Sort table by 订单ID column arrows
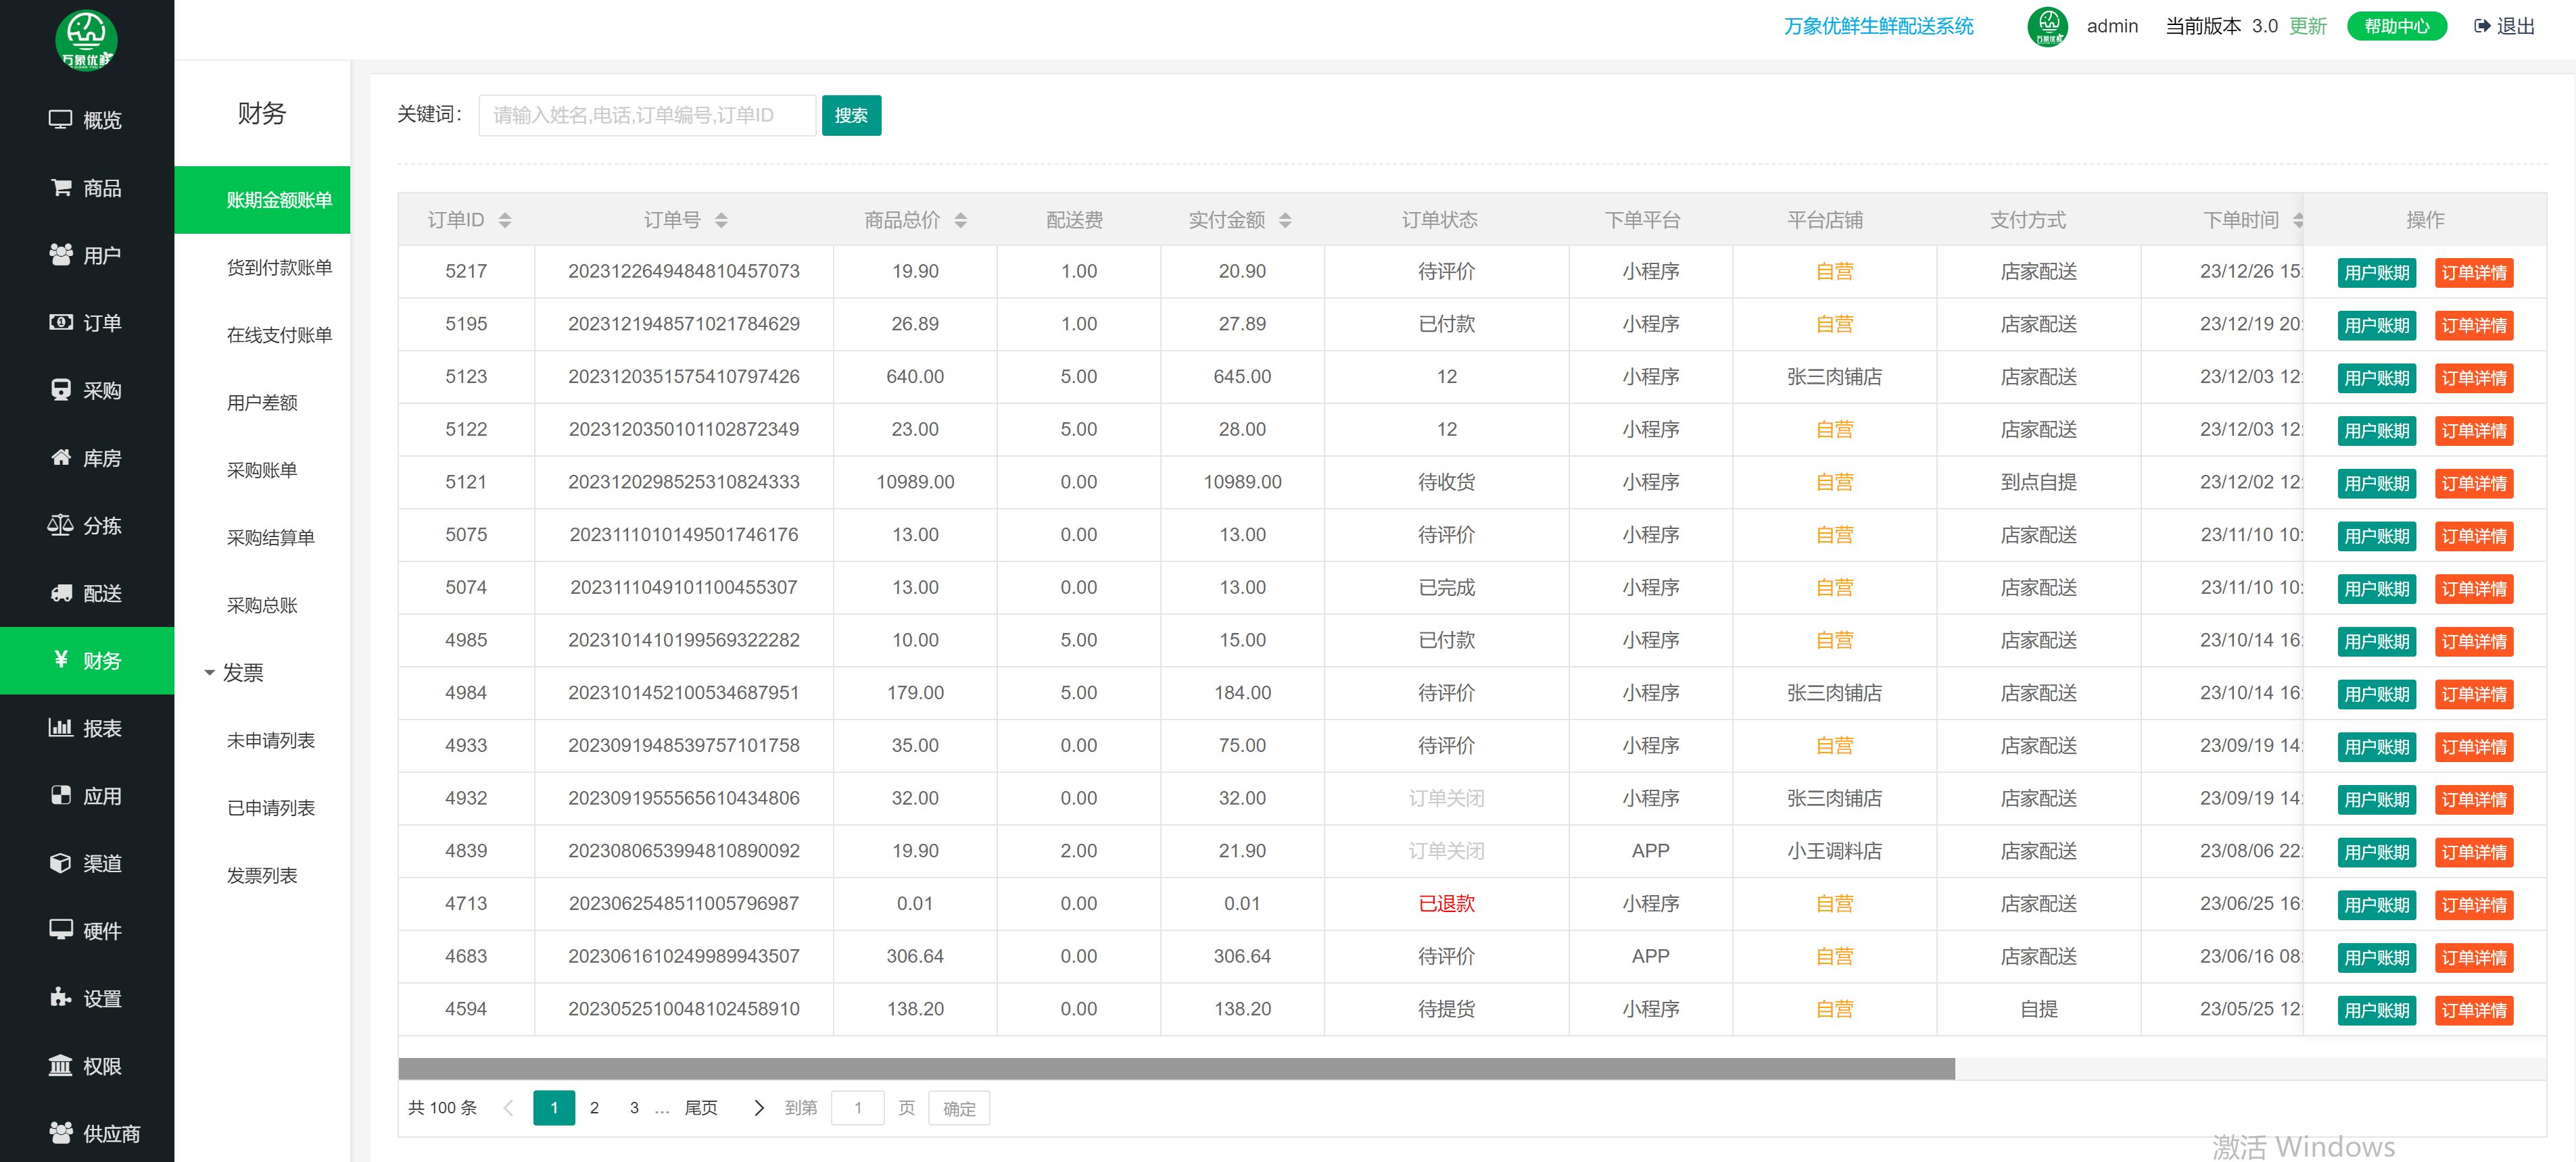This screenshot has height=1162, width=2576. (x=505, y=220)
